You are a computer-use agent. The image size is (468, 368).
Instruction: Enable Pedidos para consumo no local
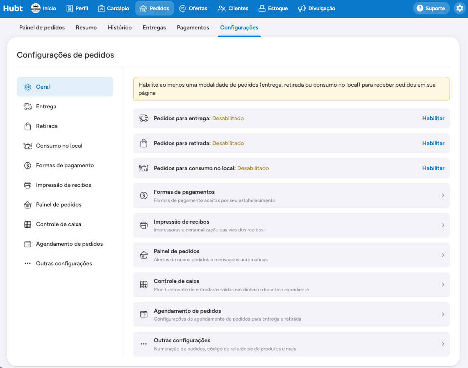[x=434, y=168]
